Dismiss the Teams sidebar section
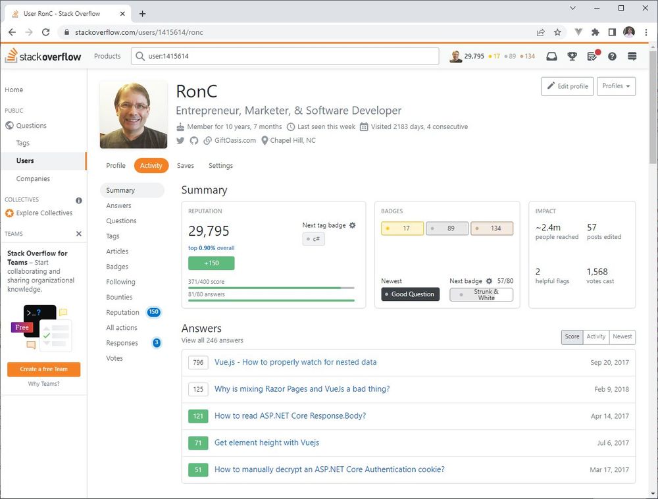This screenshot has width=658, height=499. coord(78,234)
